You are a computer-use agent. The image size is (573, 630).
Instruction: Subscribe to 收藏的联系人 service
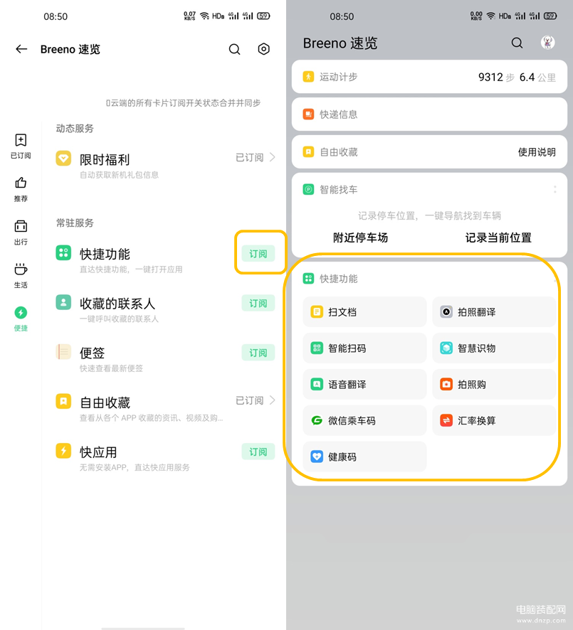(258, 303)
